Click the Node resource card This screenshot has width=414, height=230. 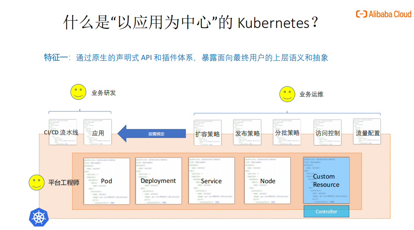267,180
